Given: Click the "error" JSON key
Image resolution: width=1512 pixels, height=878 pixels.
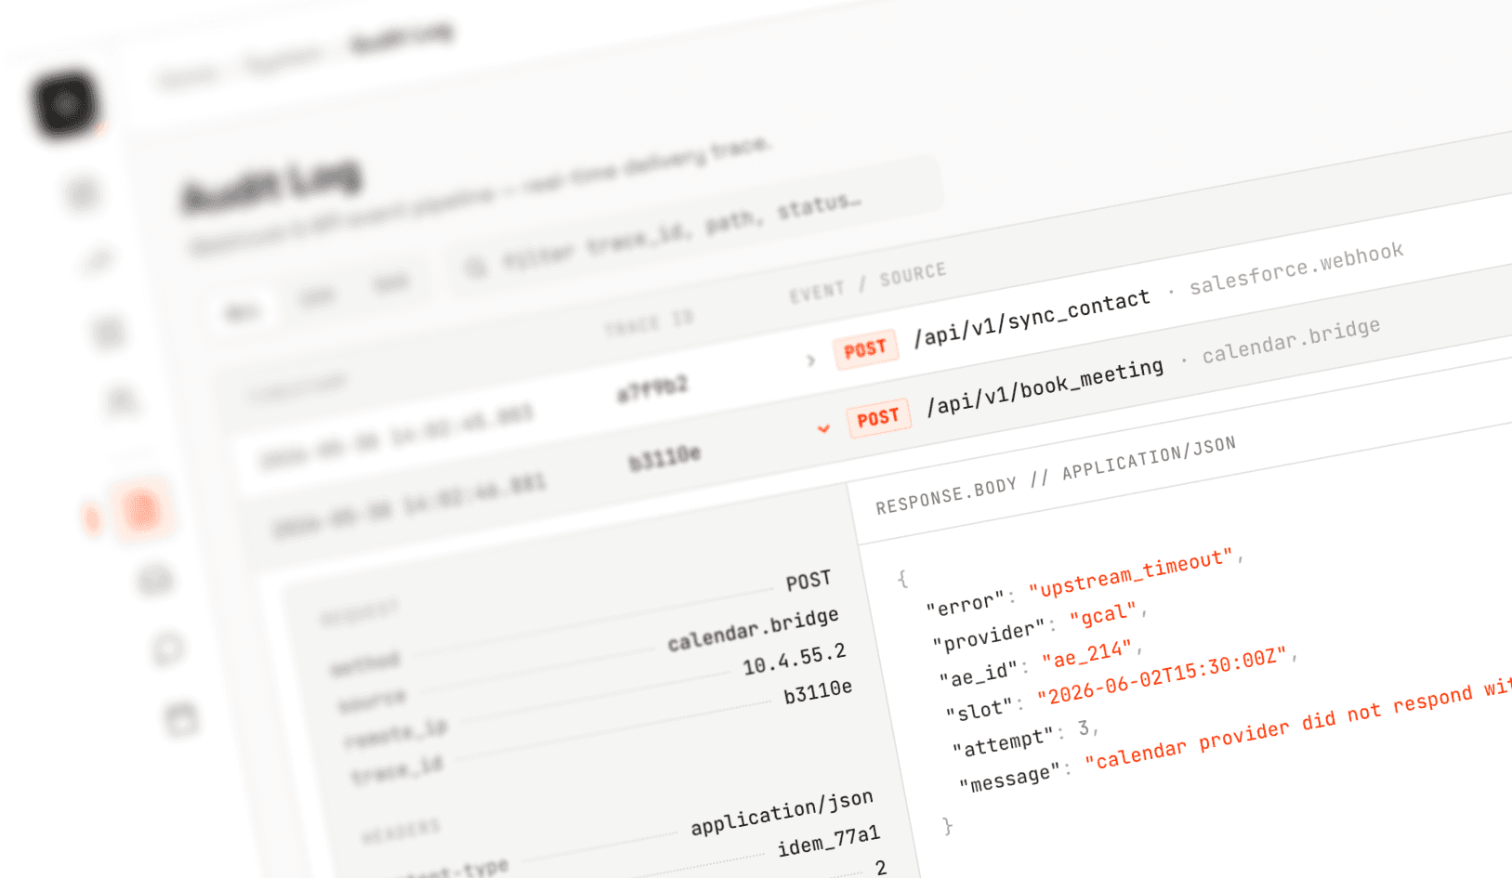Looking at the screenshot, I should coord(966,604).
